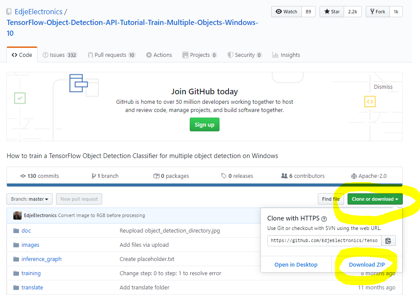Click the doc folder icon
Screen dimensions: 420x295
[x=16, y=230]
